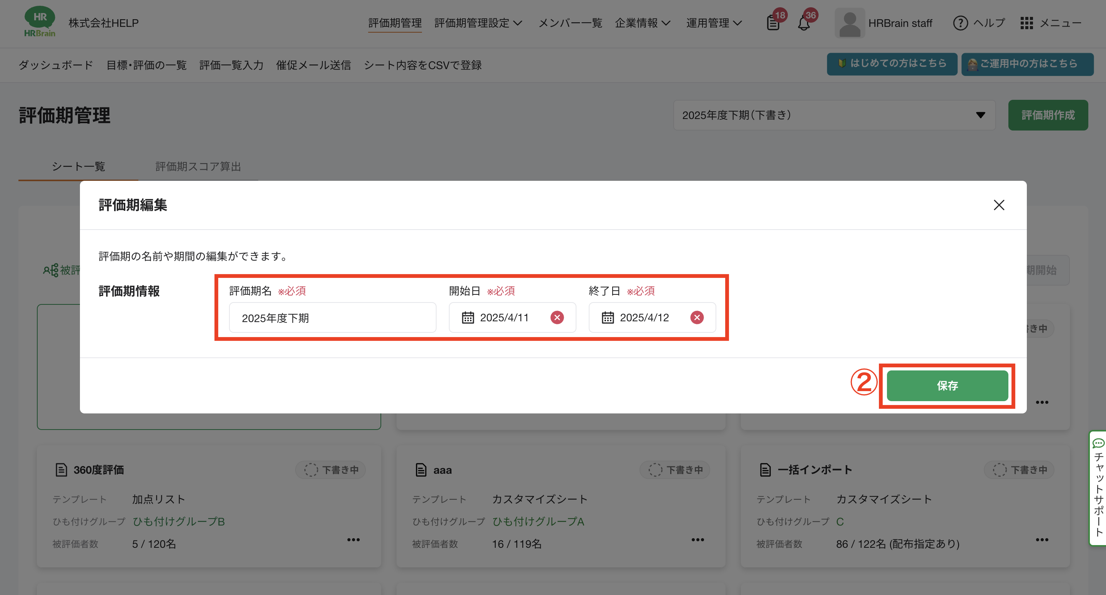Screen dimensions: 1106x595
Task: Click the start date calendar icon
Action: pyautogui.click(x=468, y=317)
